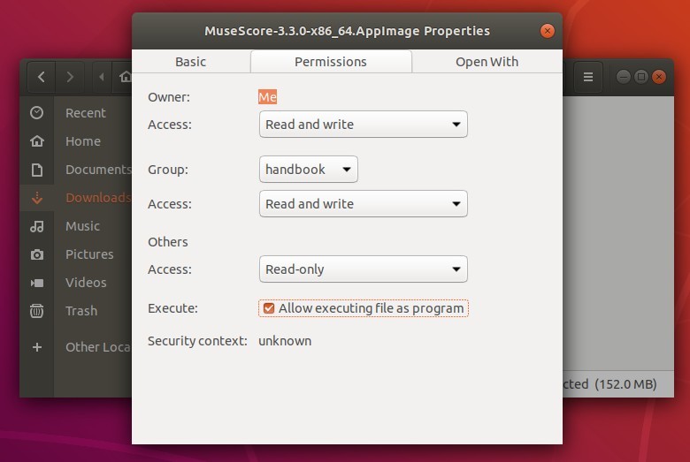Go to Home in the sidebar
The image size is (690, 462).
click(83, 141)
